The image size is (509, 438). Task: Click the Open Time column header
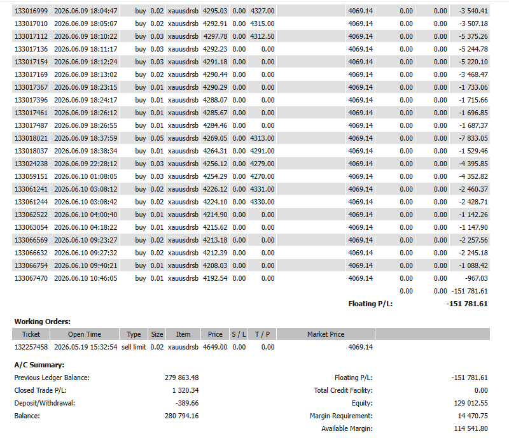coord(85,334)
